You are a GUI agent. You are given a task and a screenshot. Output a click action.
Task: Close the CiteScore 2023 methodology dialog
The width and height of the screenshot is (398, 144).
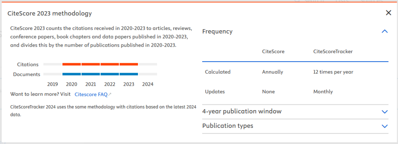tap(388, 13)
